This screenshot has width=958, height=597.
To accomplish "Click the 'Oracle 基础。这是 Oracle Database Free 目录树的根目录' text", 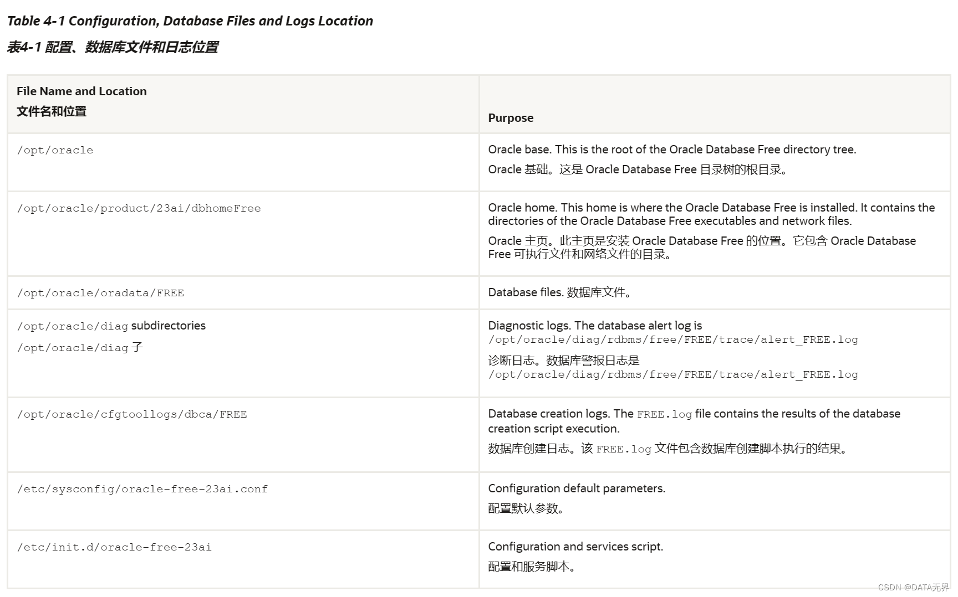I will 638,169.
